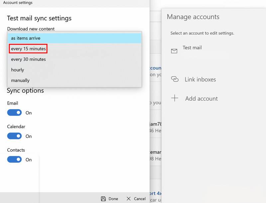Click the plus icon next to Add account
The image size is (266, 203).
[174, 98]
